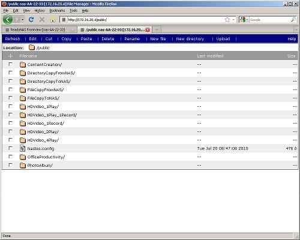This screenshot has height=240, width=300.
Task: Open the File menu
Action: [6, 11]
